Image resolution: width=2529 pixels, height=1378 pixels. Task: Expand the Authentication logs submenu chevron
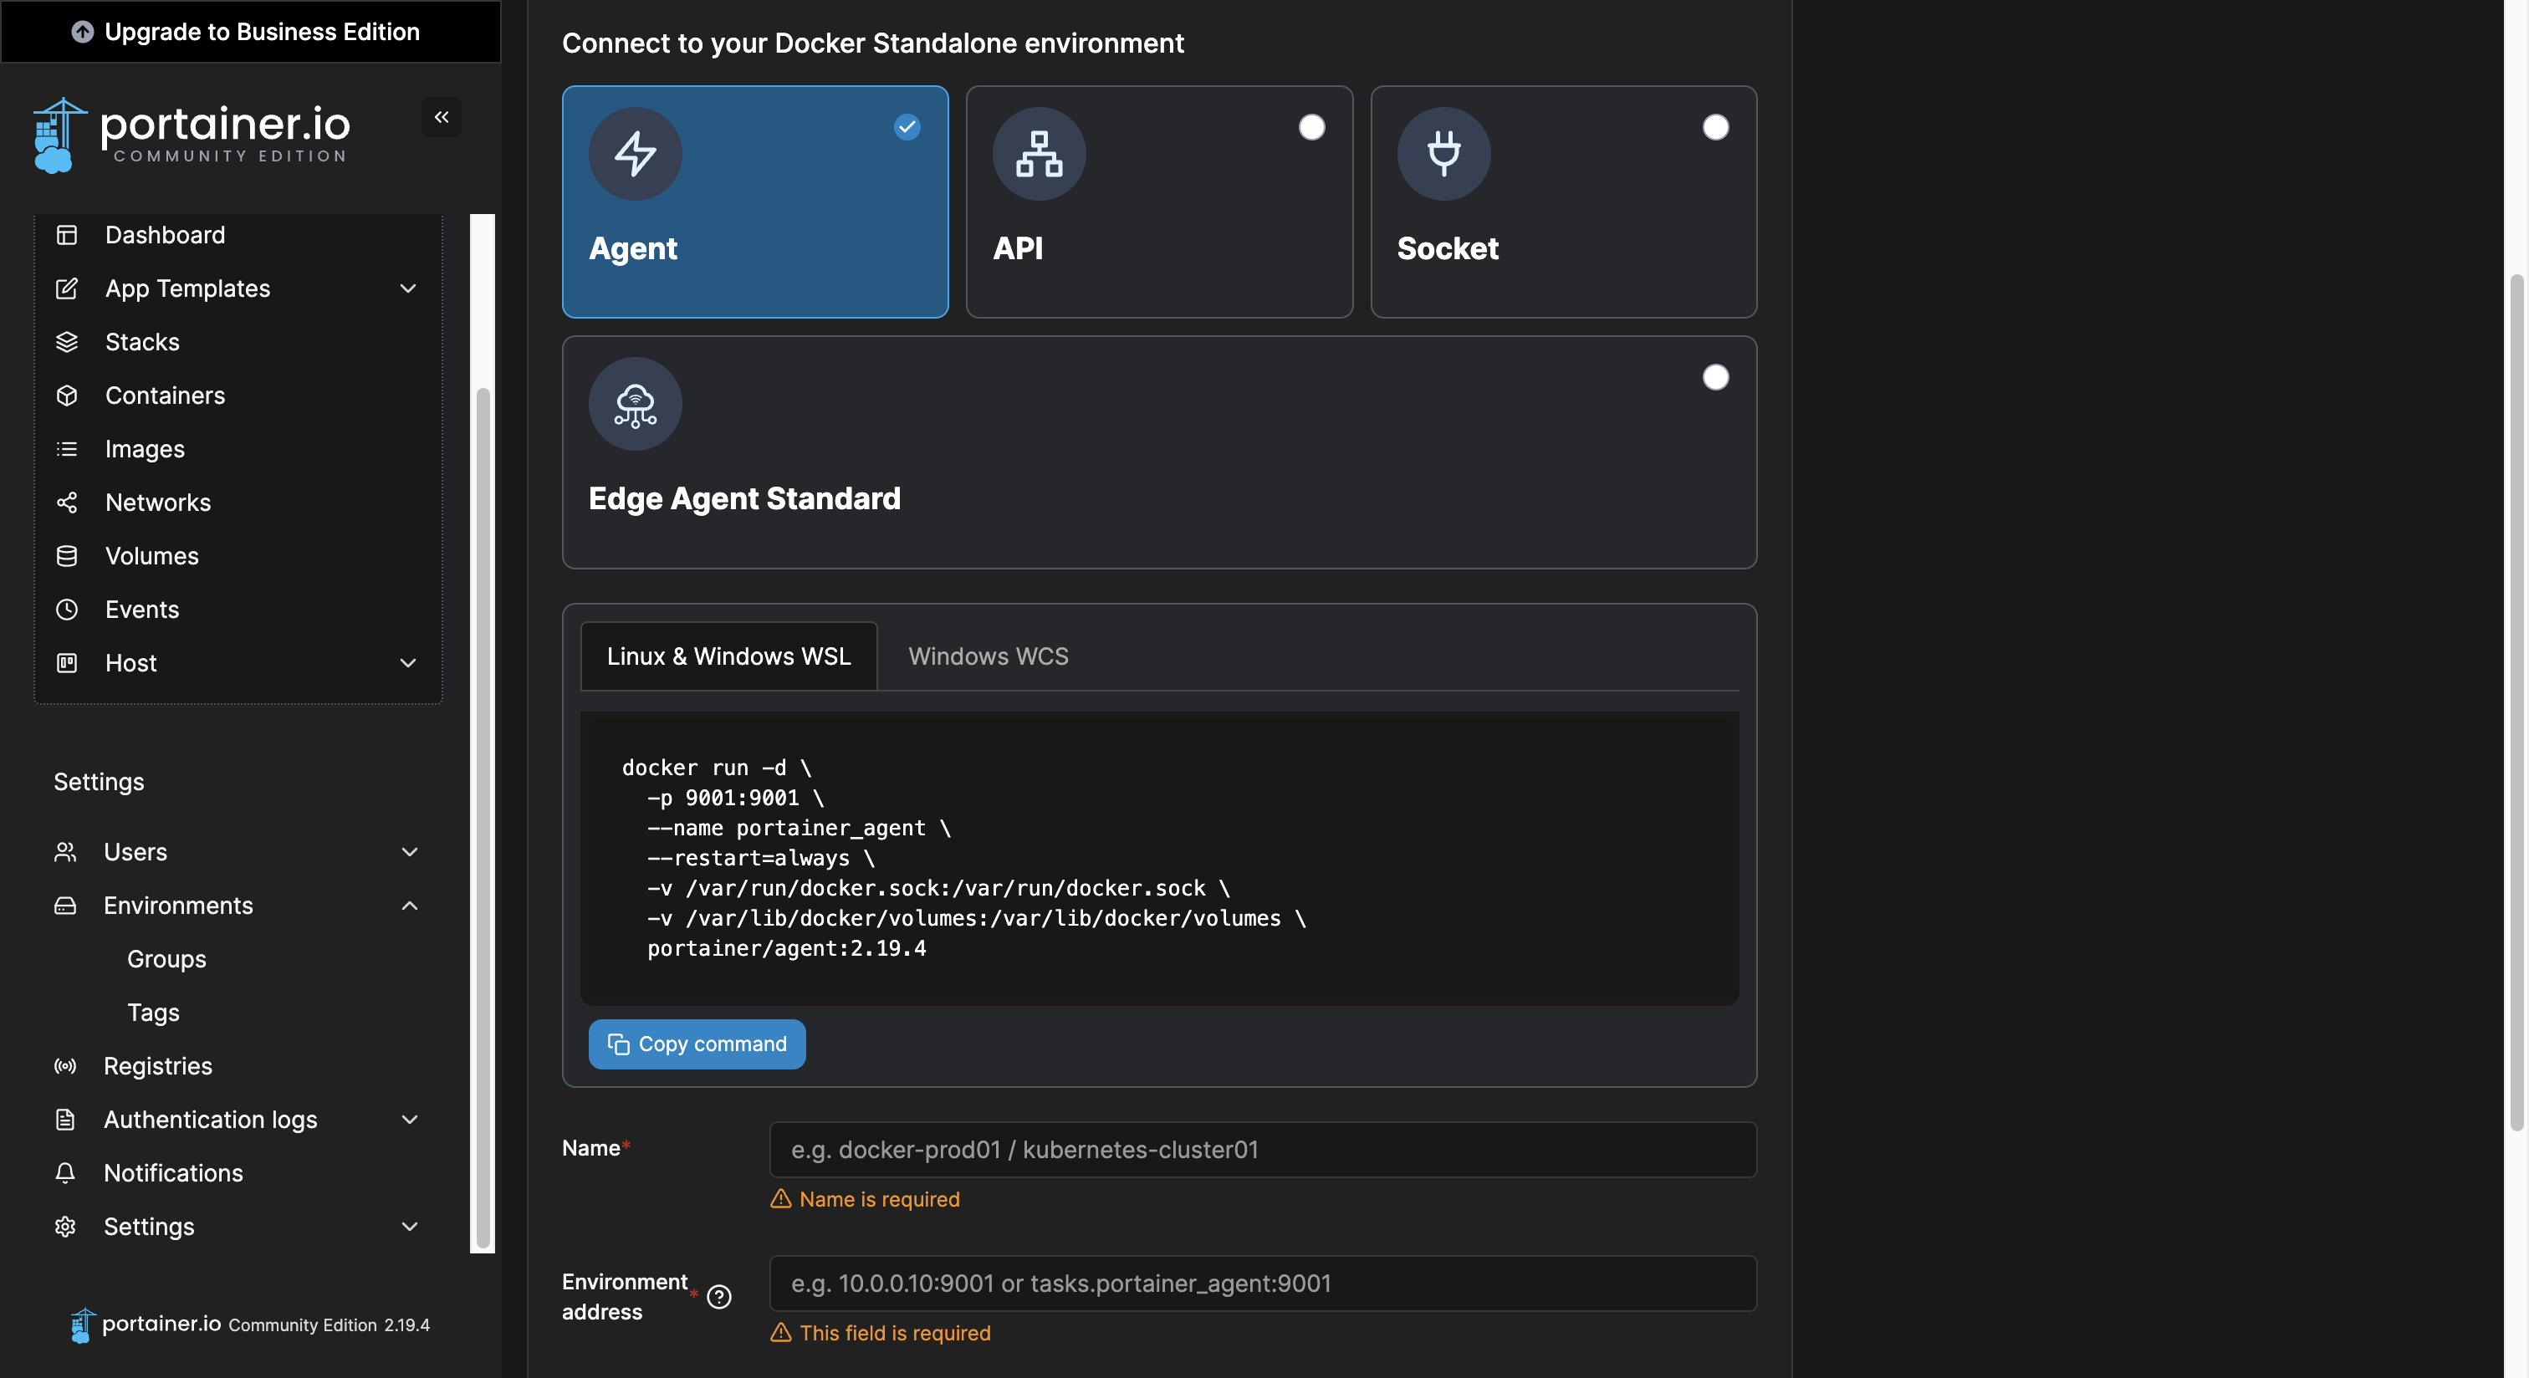click(411, 1120)
